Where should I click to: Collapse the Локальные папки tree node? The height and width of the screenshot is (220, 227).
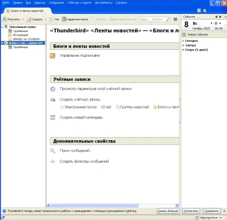tap(2, 27)
